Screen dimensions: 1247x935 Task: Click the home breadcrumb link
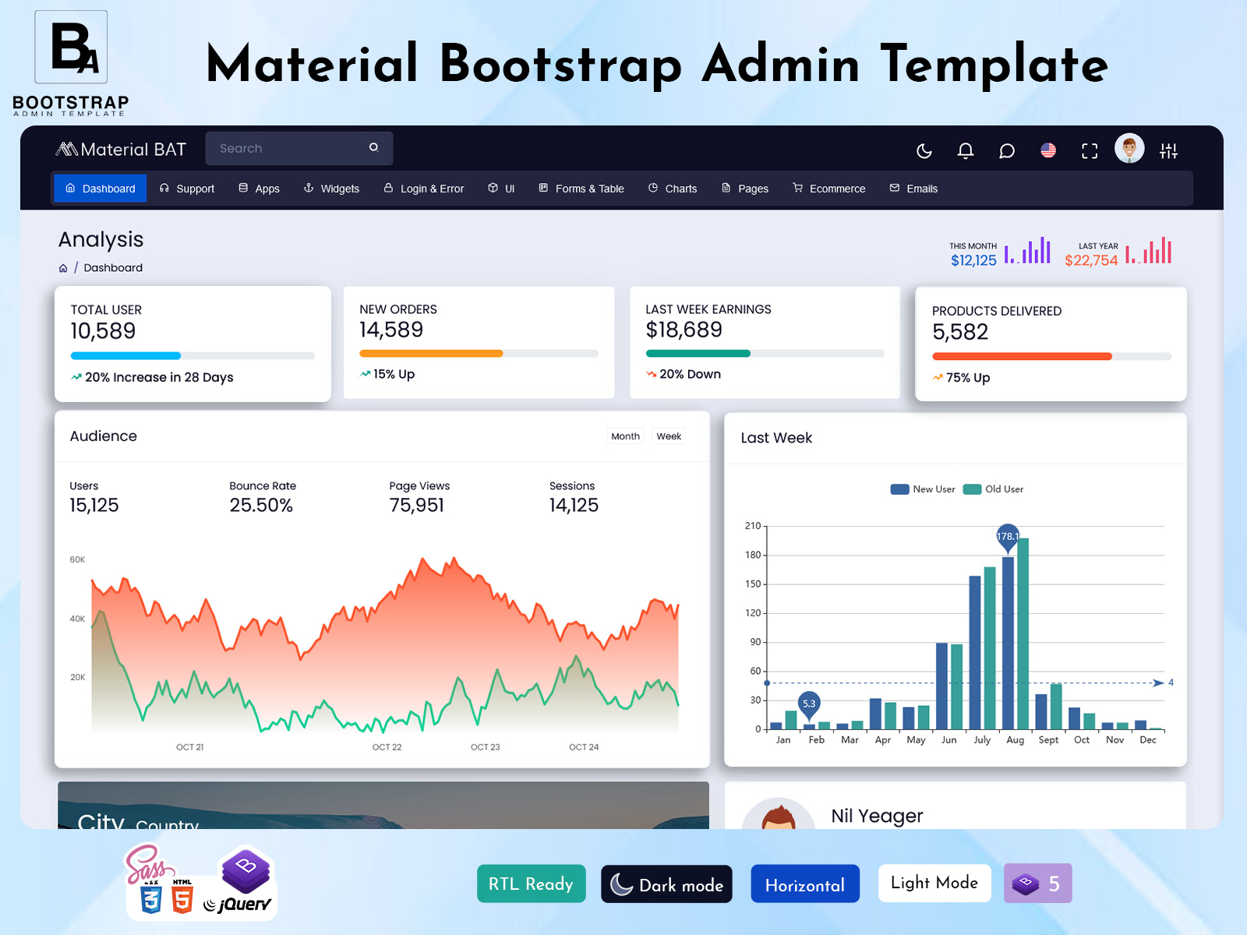[x=62, y=267]
